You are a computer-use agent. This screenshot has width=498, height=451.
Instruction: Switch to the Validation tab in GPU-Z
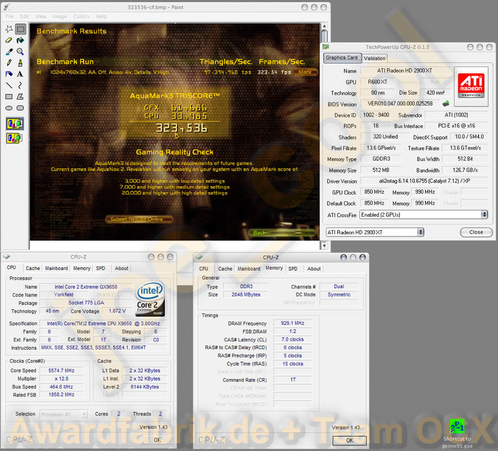tap(375, 59)
